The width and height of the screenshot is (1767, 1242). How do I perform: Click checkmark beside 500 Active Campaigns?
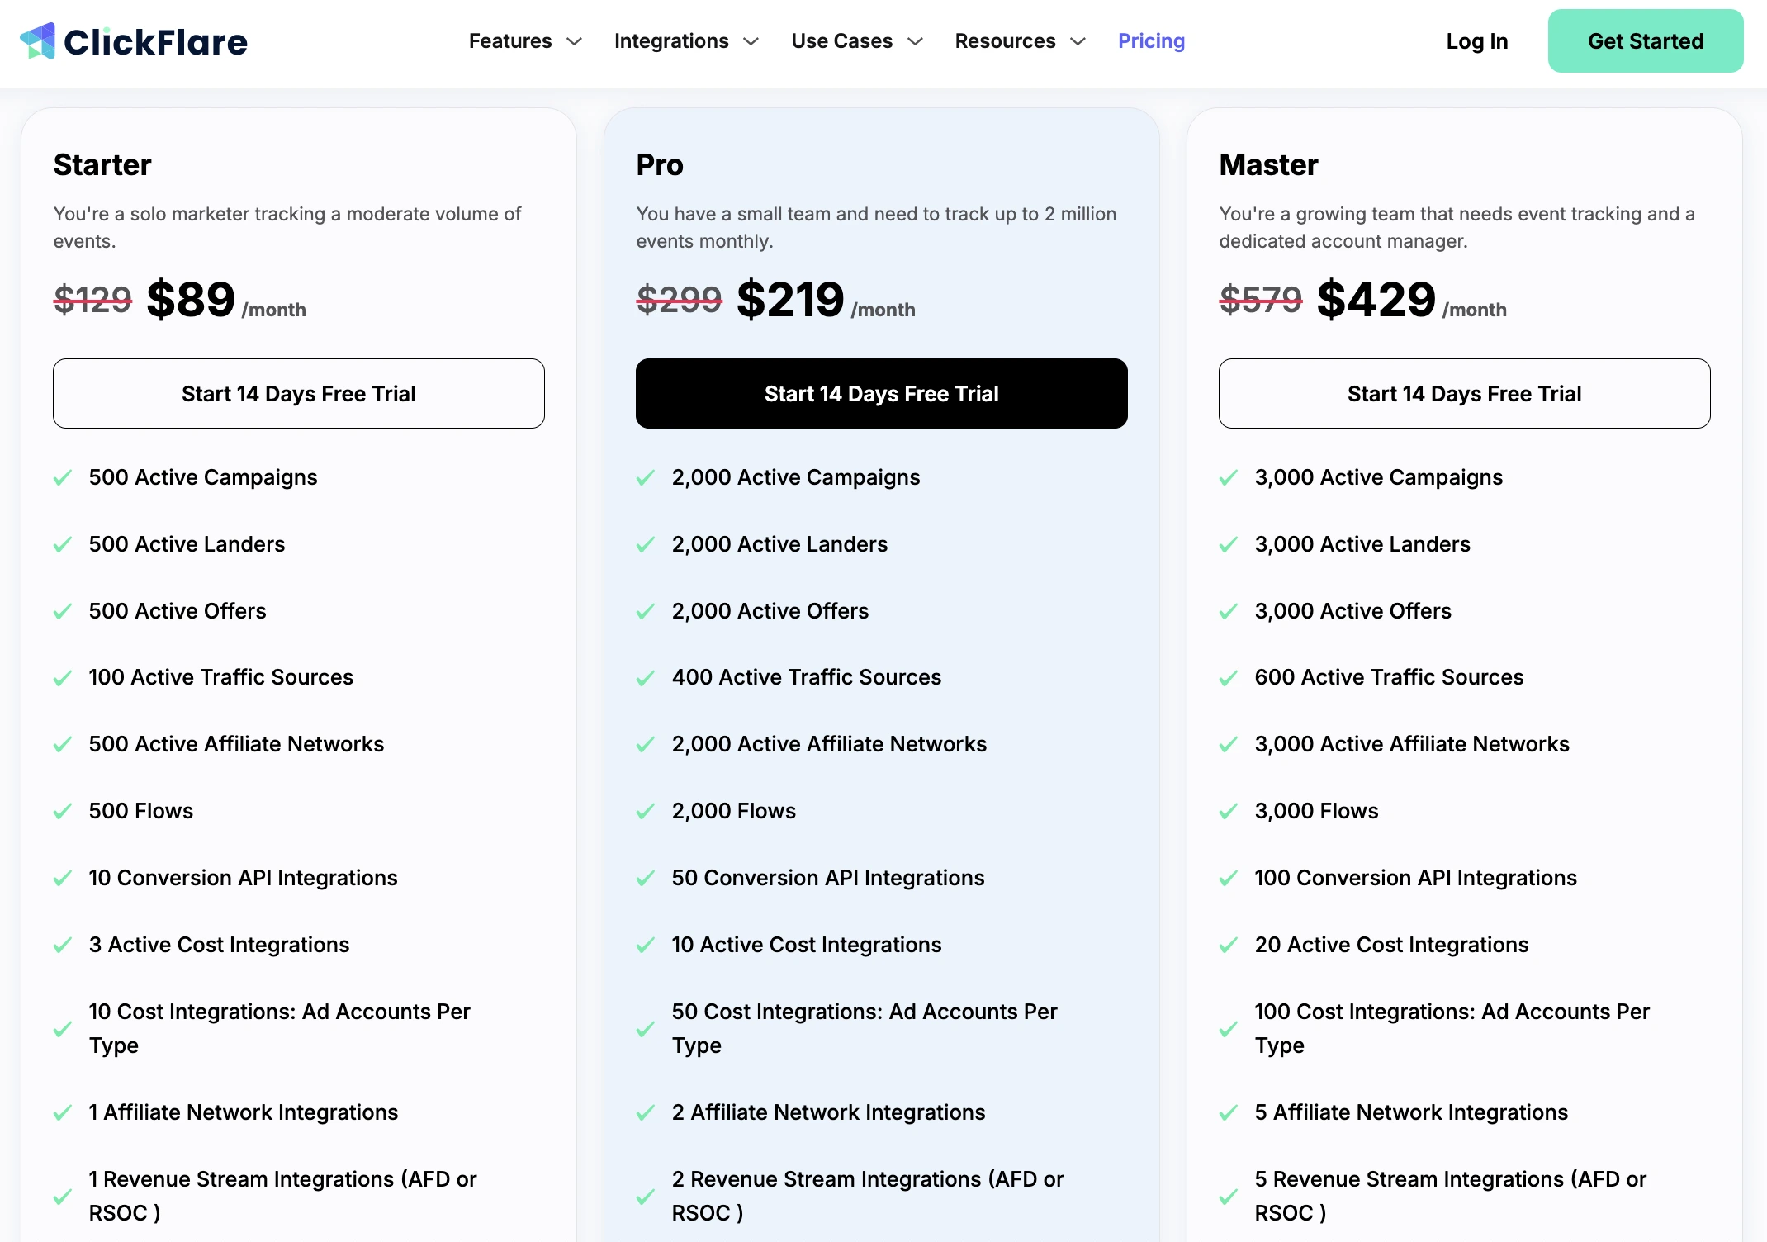point(63,478)
